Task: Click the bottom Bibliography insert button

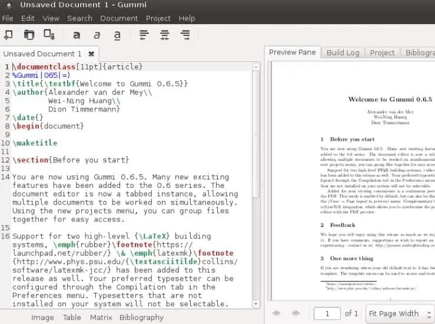Action: pyautogui.click(x=141, y=318)
